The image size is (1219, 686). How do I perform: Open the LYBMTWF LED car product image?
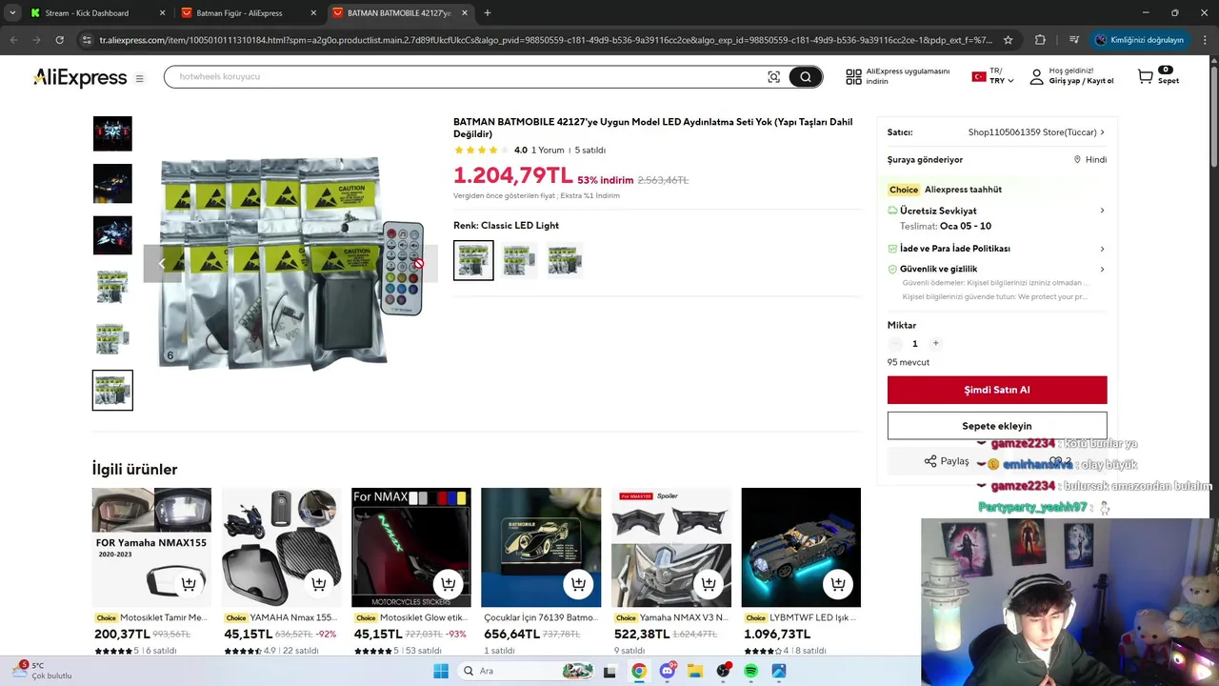pos(801,547)
